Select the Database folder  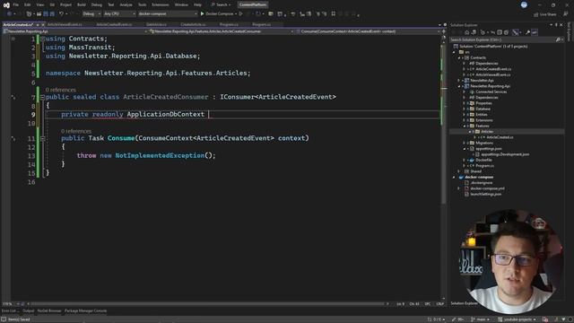click(483, 109)
